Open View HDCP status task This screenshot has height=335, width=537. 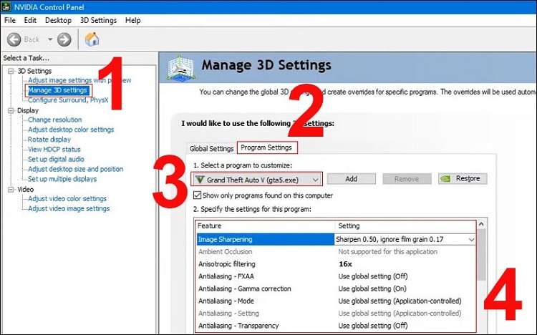54,150
